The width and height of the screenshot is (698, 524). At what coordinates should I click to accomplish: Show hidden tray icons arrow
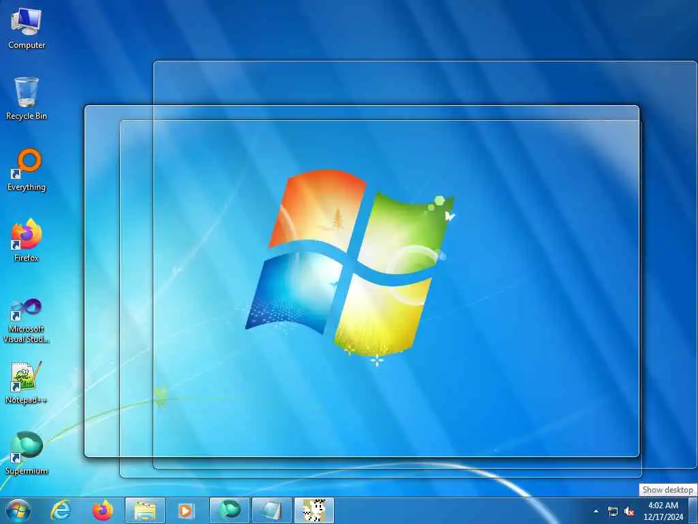596,511
